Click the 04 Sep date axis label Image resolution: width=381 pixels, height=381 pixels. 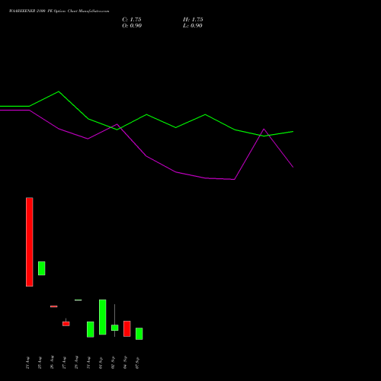click(125, 363)
